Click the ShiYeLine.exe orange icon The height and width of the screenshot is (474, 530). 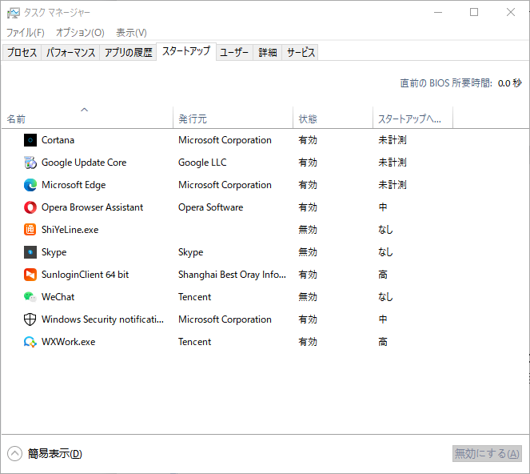pyautogui.click(x=30, y=230)
